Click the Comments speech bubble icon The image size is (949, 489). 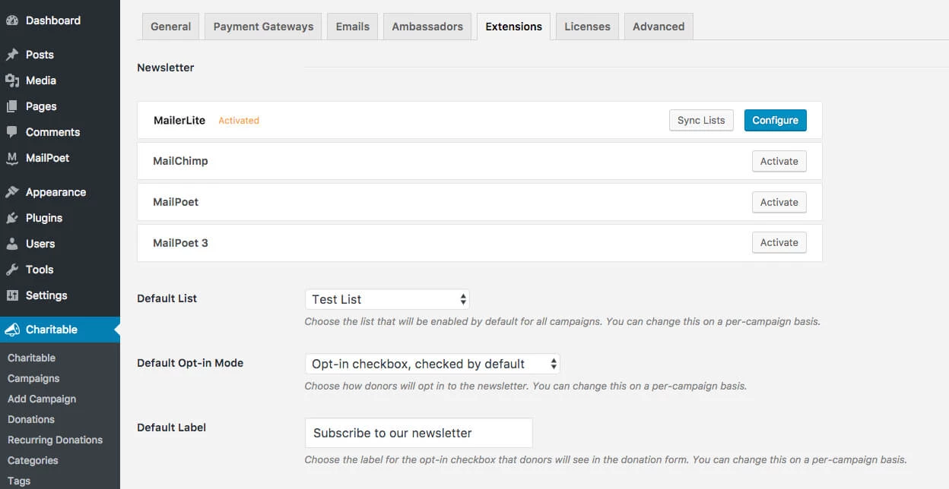tap(12, 132)
